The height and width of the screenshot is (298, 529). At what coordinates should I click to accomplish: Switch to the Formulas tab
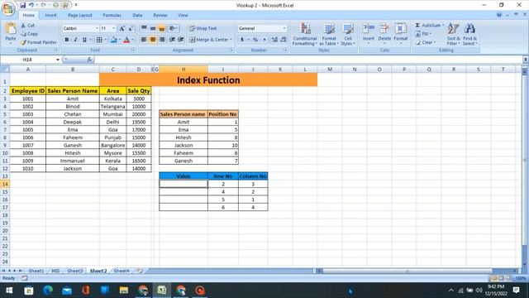pos(112,15)
